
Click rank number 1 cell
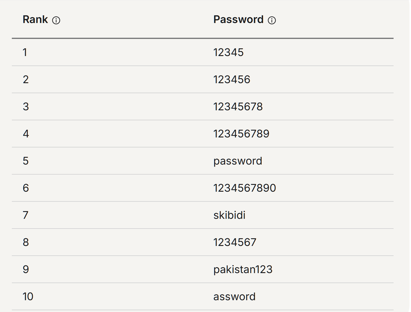[25, 52]
